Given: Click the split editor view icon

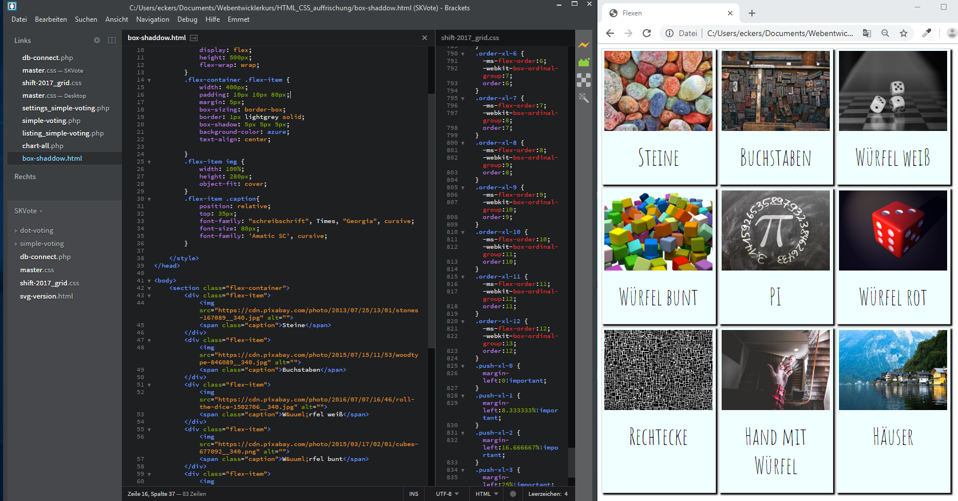Looking at the screenshot, I should click(112, 41).
